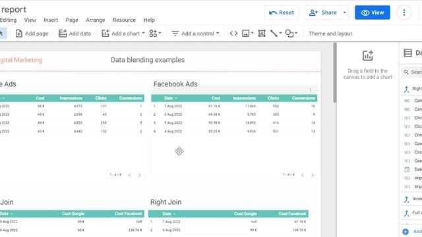422x237 pixels.
Task: Click the text box tool icon
Action: (x=262, y=34)
